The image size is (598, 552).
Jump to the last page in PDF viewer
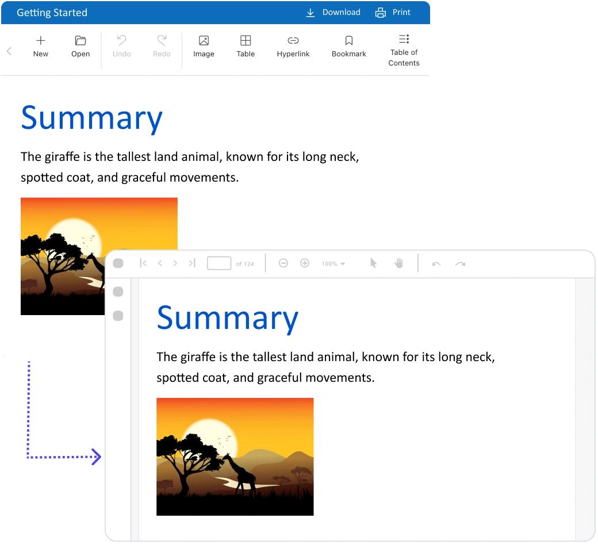click(192, 263)
